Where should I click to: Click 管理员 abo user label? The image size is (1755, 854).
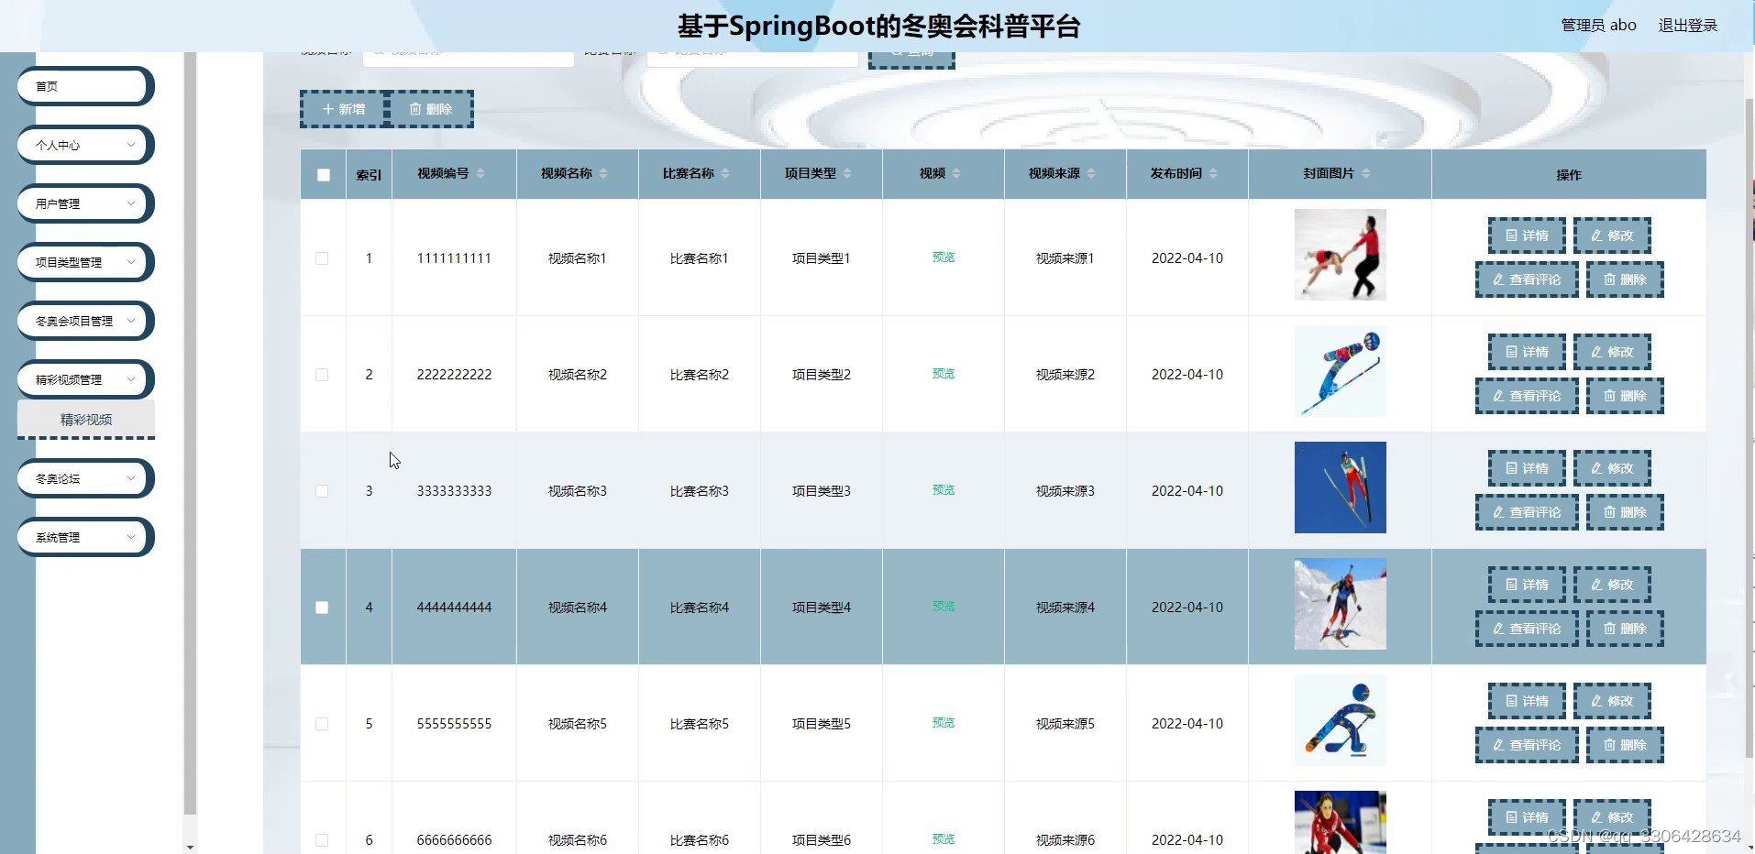tap(1598, 26)
